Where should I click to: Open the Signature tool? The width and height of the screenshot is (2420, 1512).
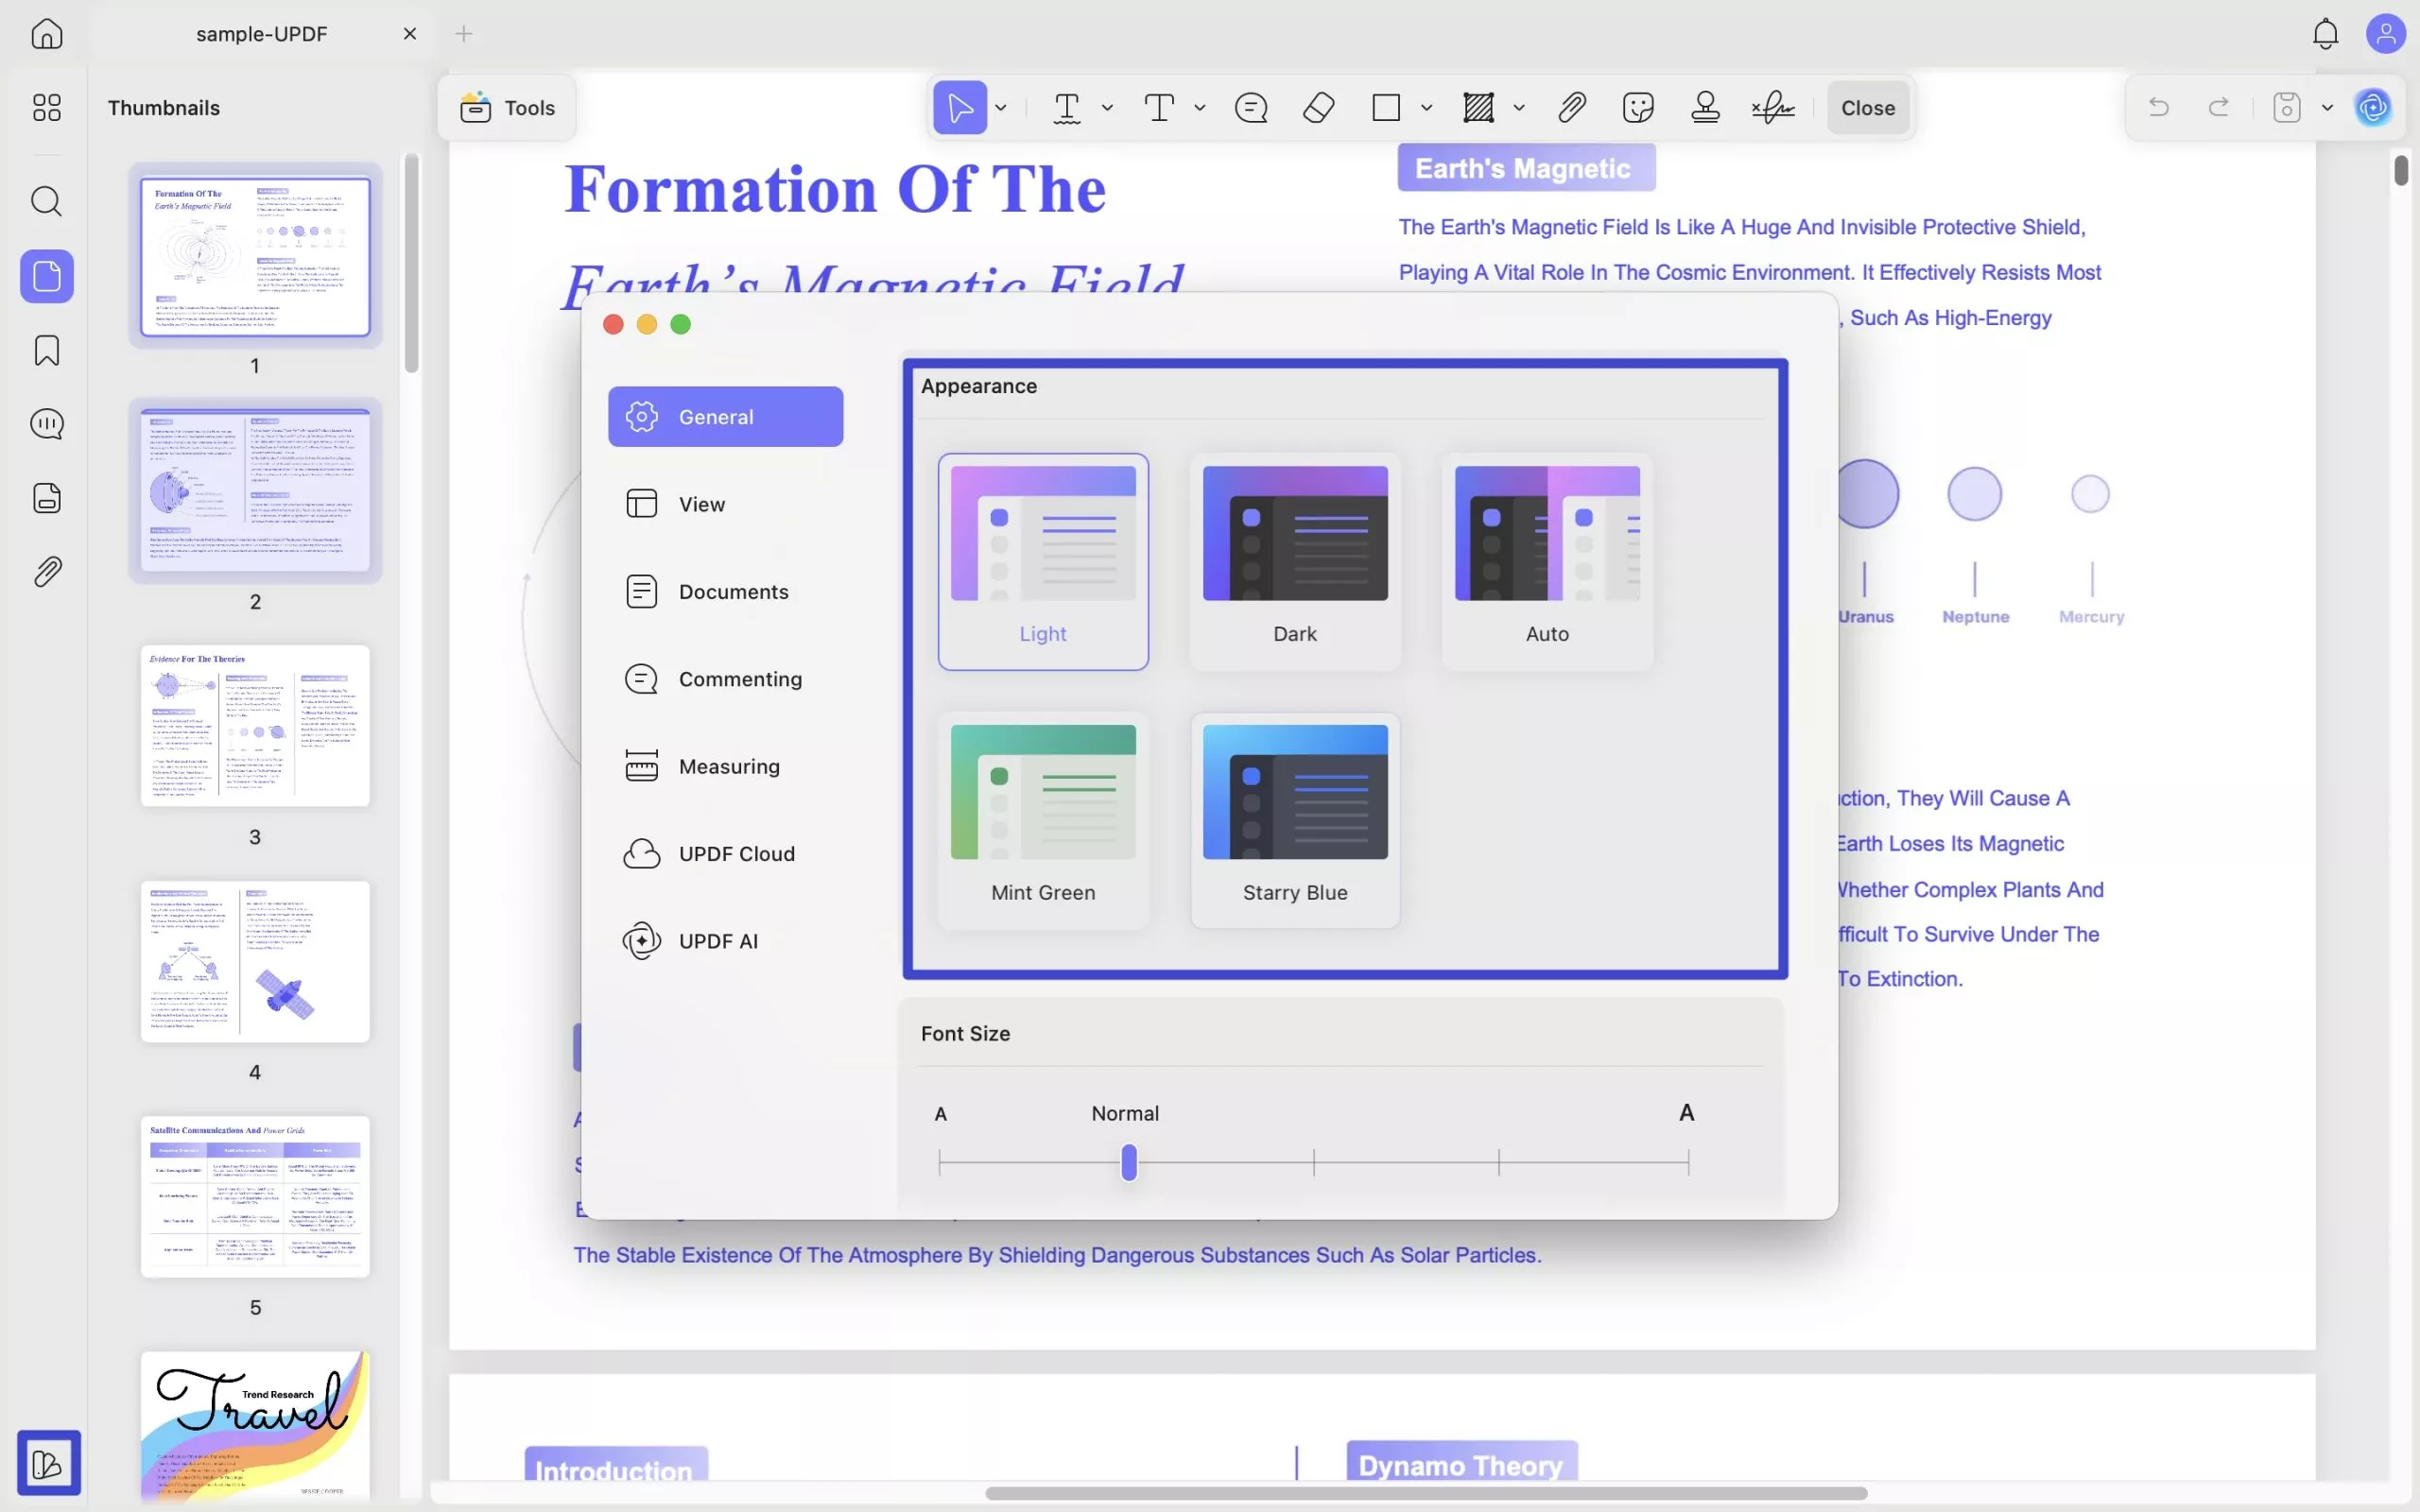tap(1773, 107)
